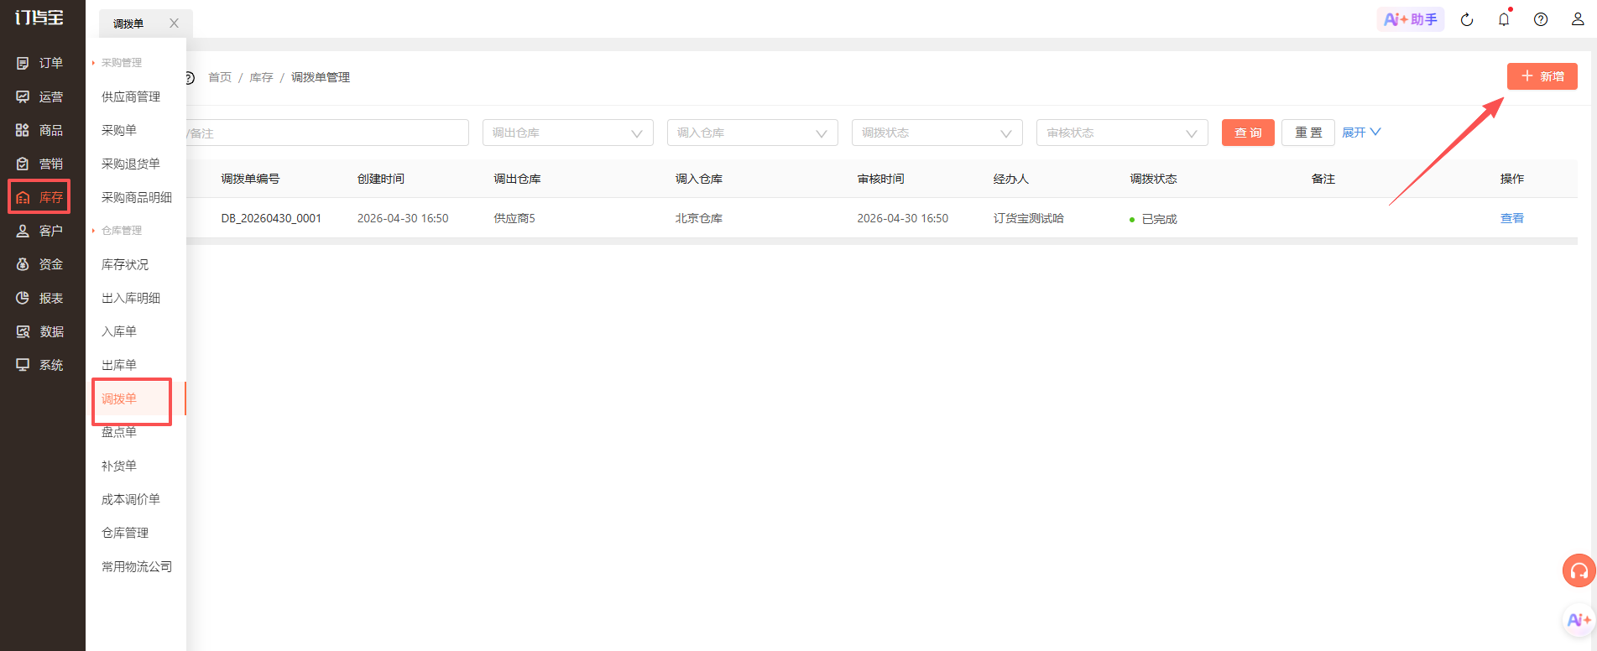This screenshot has height=651, width=1597.
Task: Click 查看 link for DB_20260430_0001
Action: tap(1512, 218)
